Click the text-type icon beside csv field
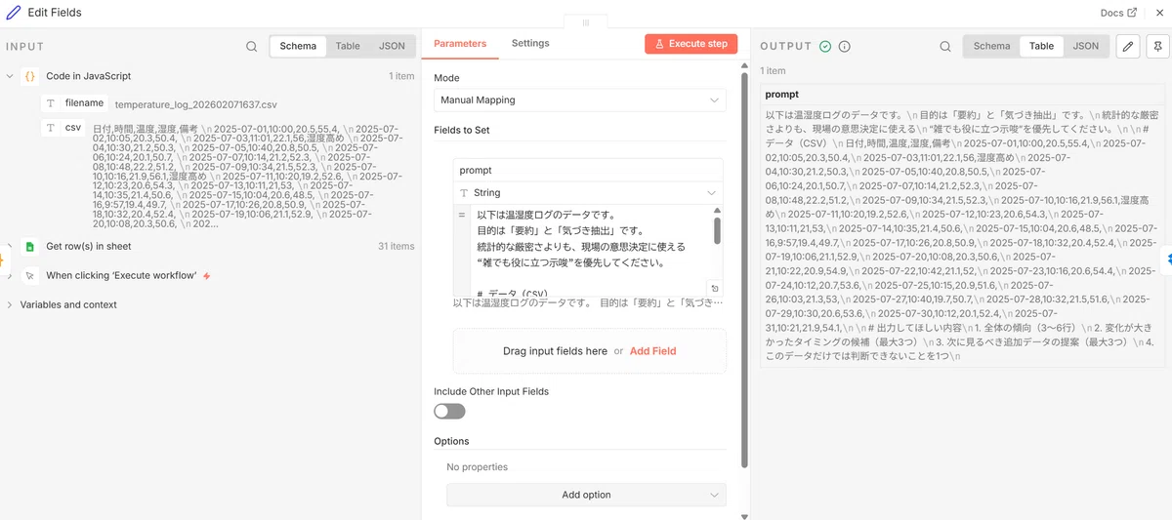 [x=52, y=127]
